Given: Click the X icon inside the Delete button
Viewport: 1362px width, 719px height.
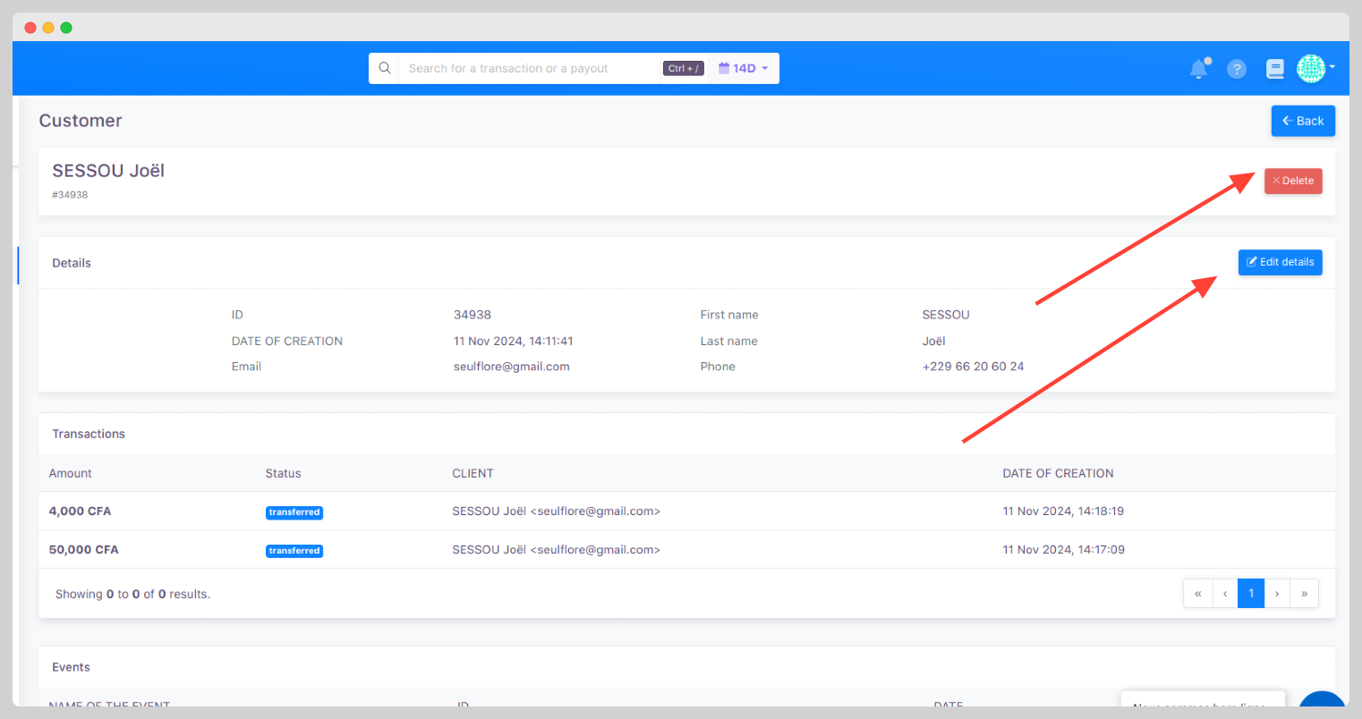Looking at the screenshot, I should click(x=1275, y=180).
